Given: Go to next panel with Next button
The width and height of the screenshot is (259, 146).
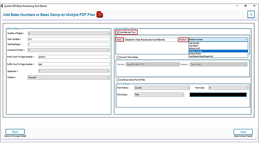Looking at the screenshot, I should [243, 132].
